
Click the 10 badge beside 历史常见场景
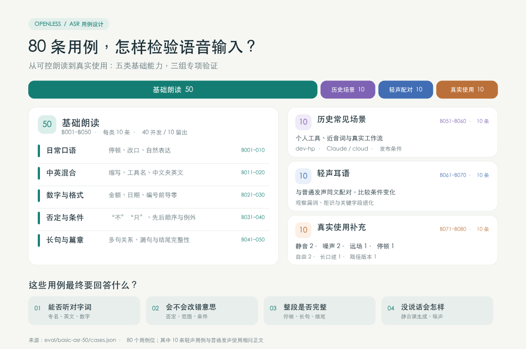point(303,122)
